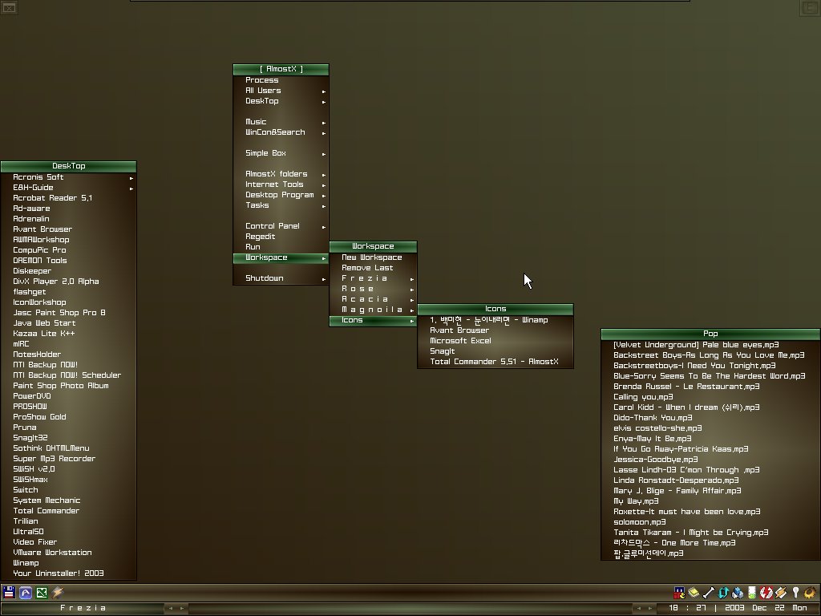The image size is (821, 616).
Task: Select the Rose workspace entry
Action: click(x=358, y=289)
